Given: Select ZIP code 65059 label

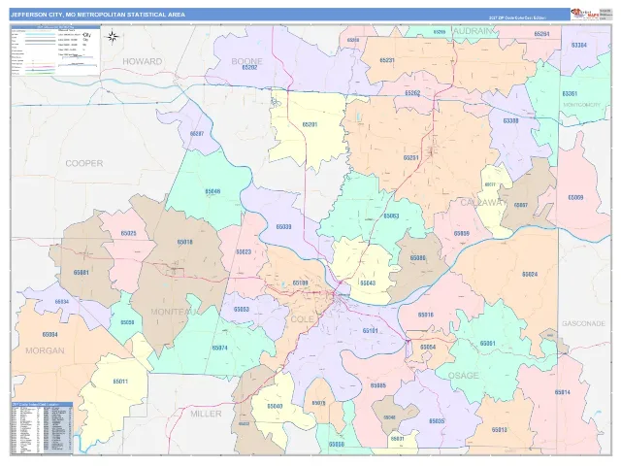Looking at the screenshot, I should 462,233.
